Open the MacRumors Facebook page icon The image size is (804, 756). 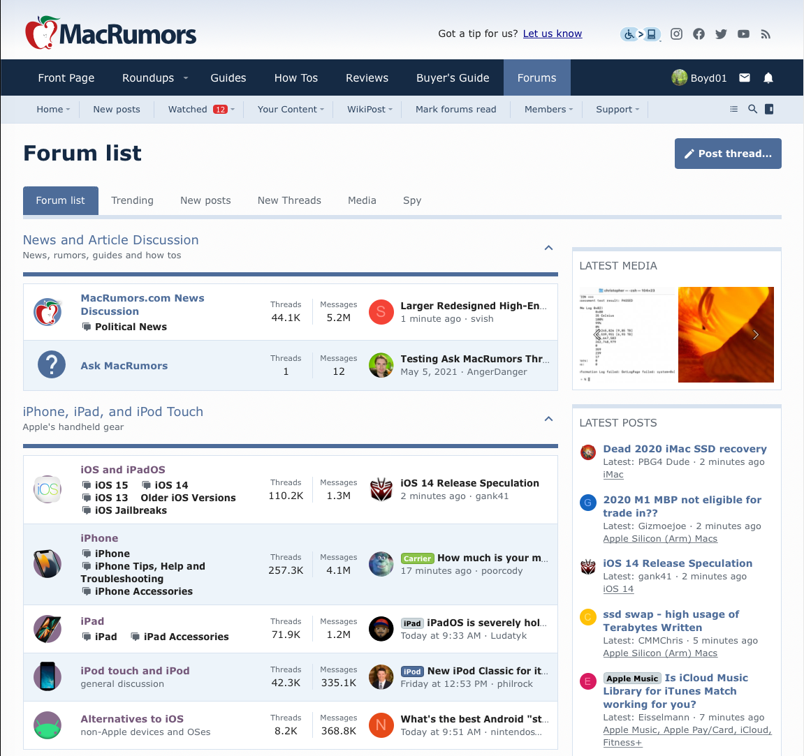click(x=699, y=34)
